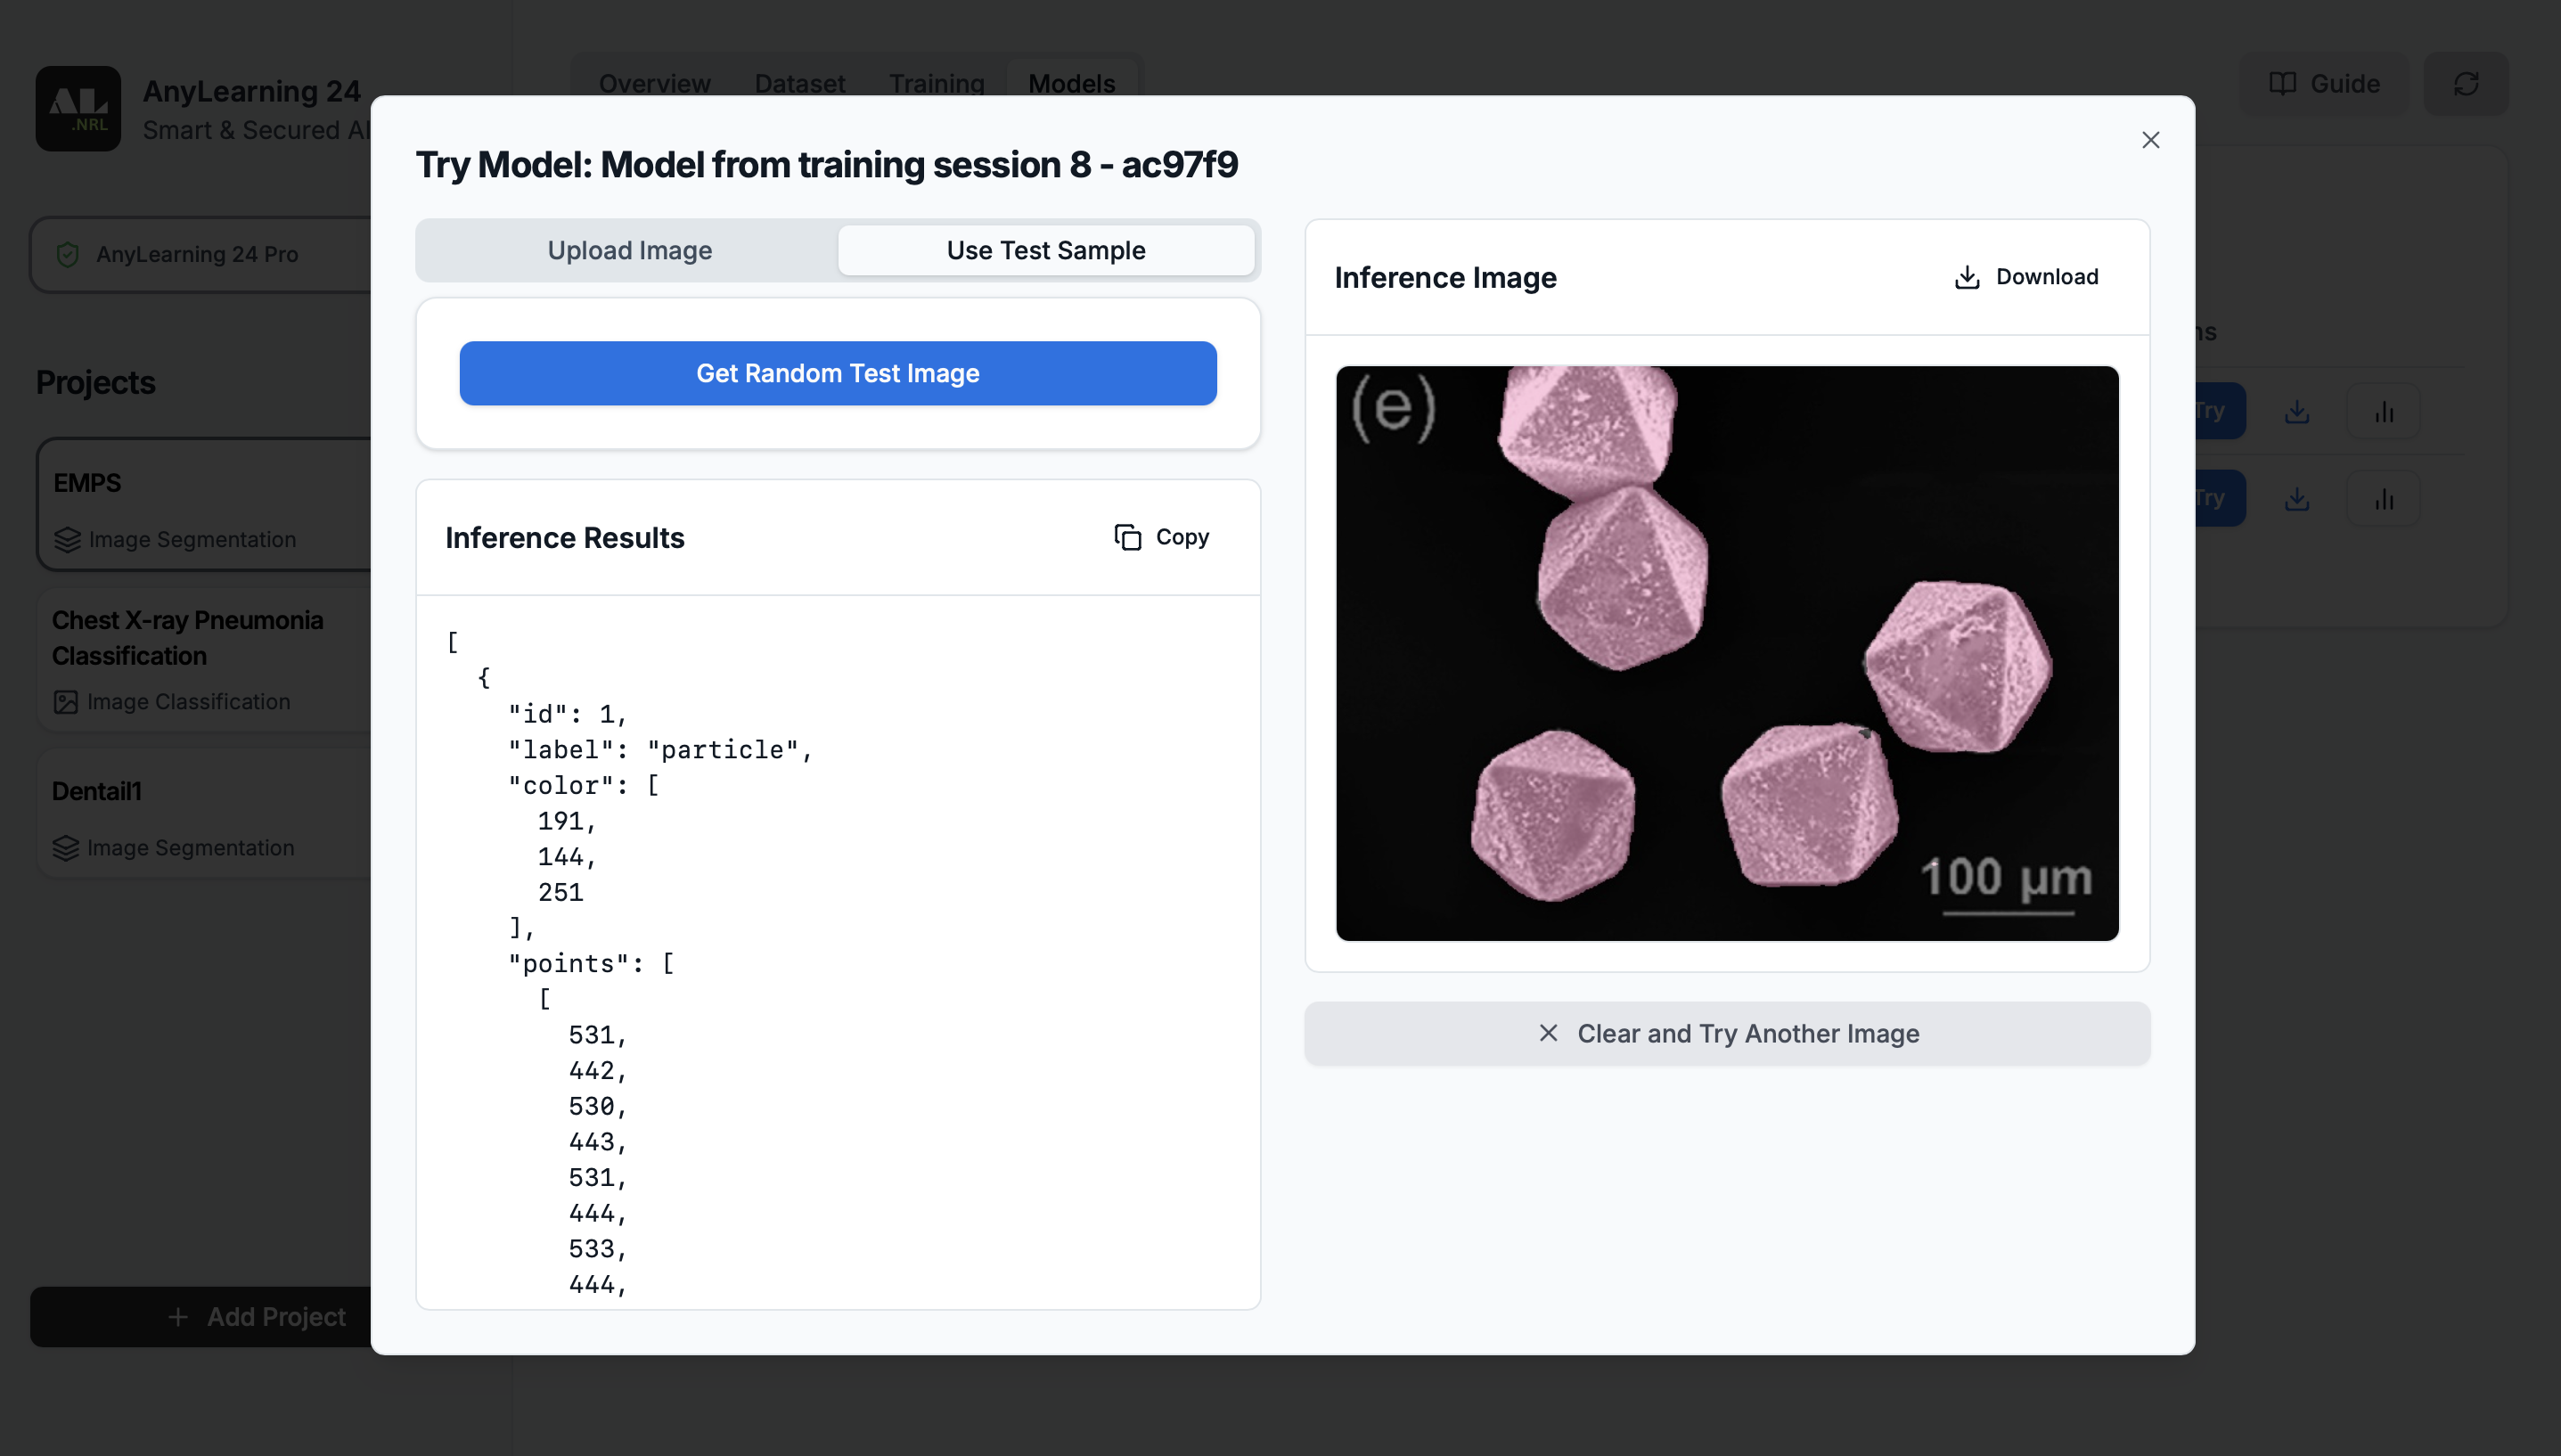
Task: Click the Add Project button
Action: coord(256,1316)
